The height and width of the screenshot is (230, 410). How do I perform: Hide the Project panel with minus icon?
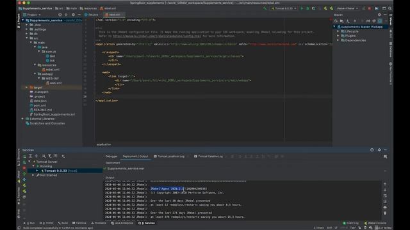point(79,15)
